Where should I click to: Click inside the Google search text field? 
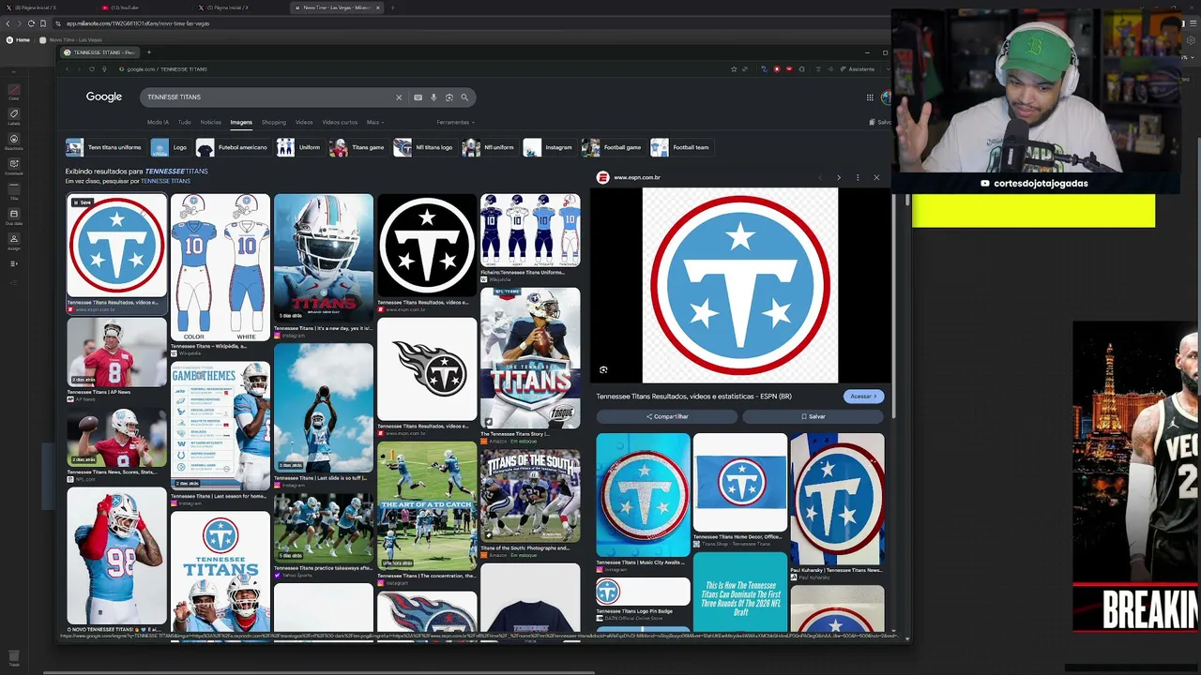(x=267, y=97)
